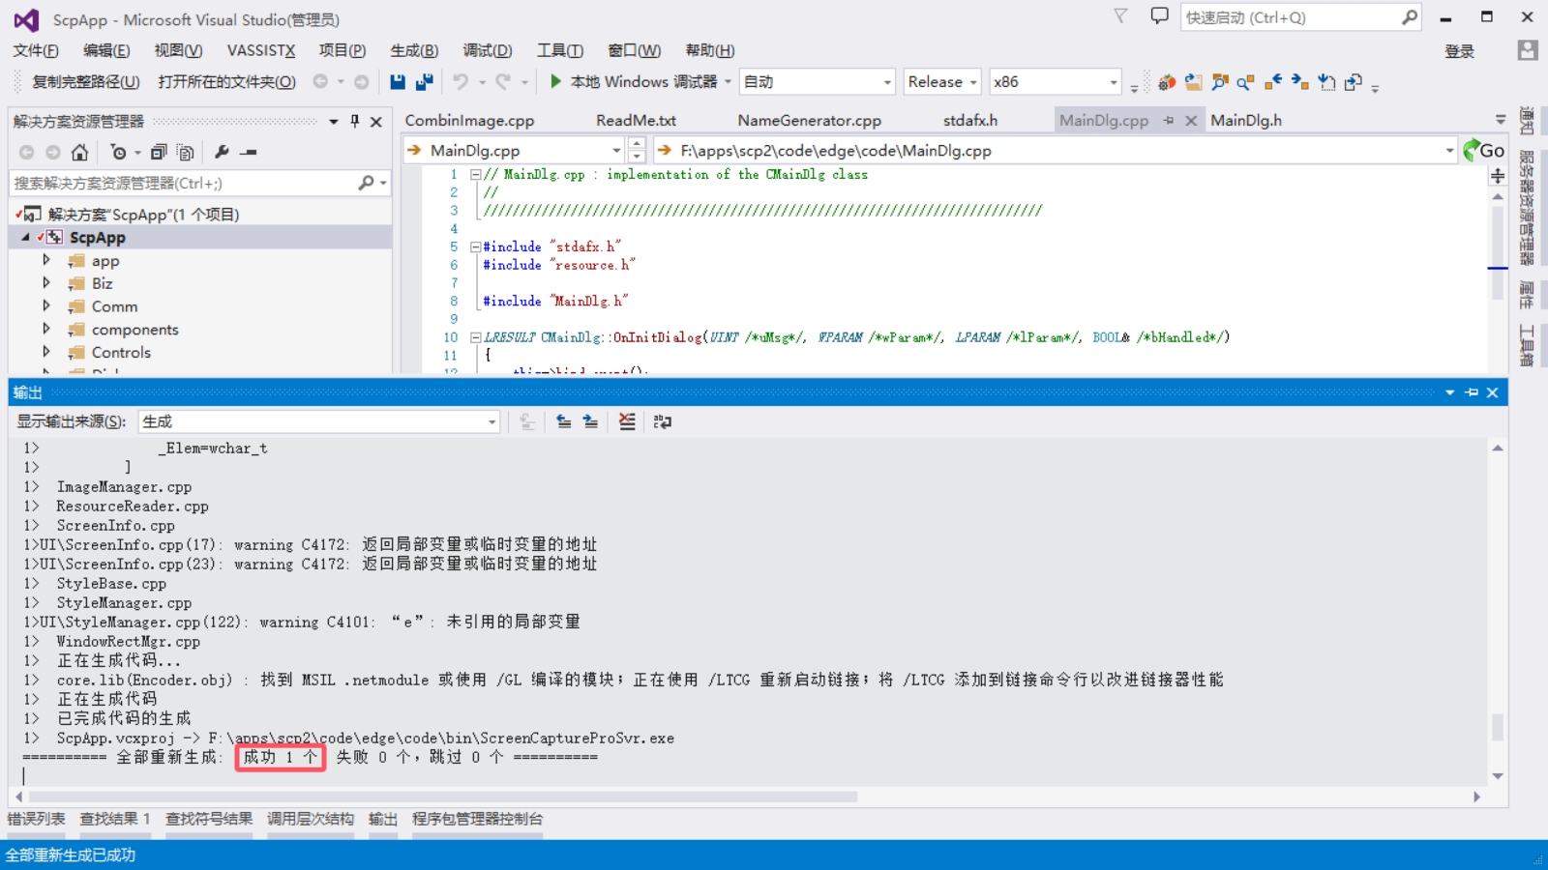
Task: Switch to the NameGenerator.cpp tab
Action: [809, 120]
